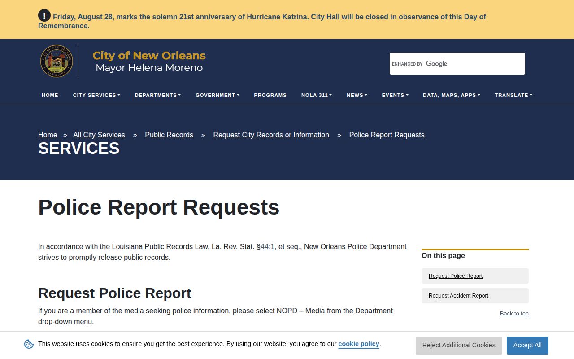
Task: Click the City of New Orleans title text
Action: click(149, 56)
